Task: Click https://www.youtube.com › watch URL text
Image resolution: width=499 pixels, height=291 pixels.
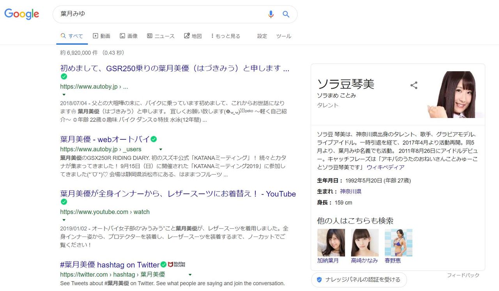Action: pos(105,212)
